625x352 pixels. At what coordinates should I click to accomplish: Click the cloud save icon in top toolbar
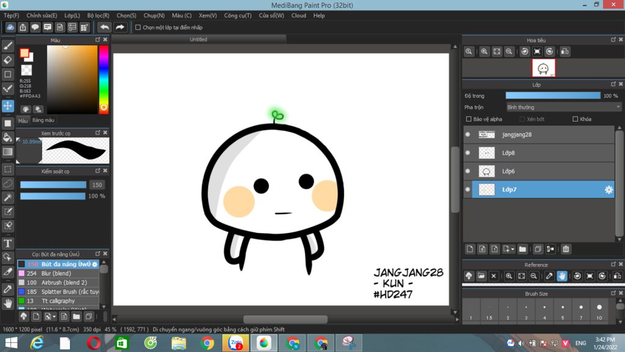pyautogui.click(x=10, y=27)
